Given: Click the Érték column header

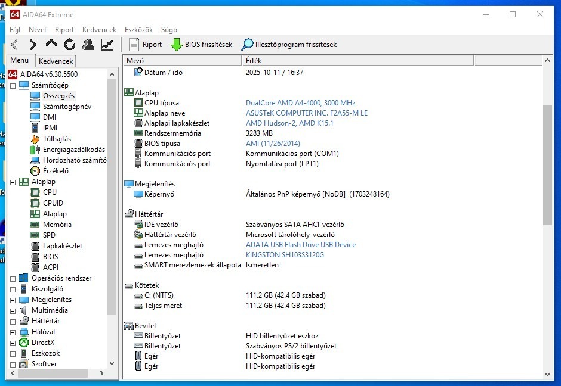Looking at the screenshot, I should (358, 60).
